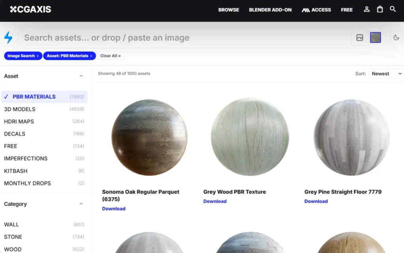Viewport: 404px width, 253px height.
Task: Open the user account icon
Action: [x=367, y=9]
